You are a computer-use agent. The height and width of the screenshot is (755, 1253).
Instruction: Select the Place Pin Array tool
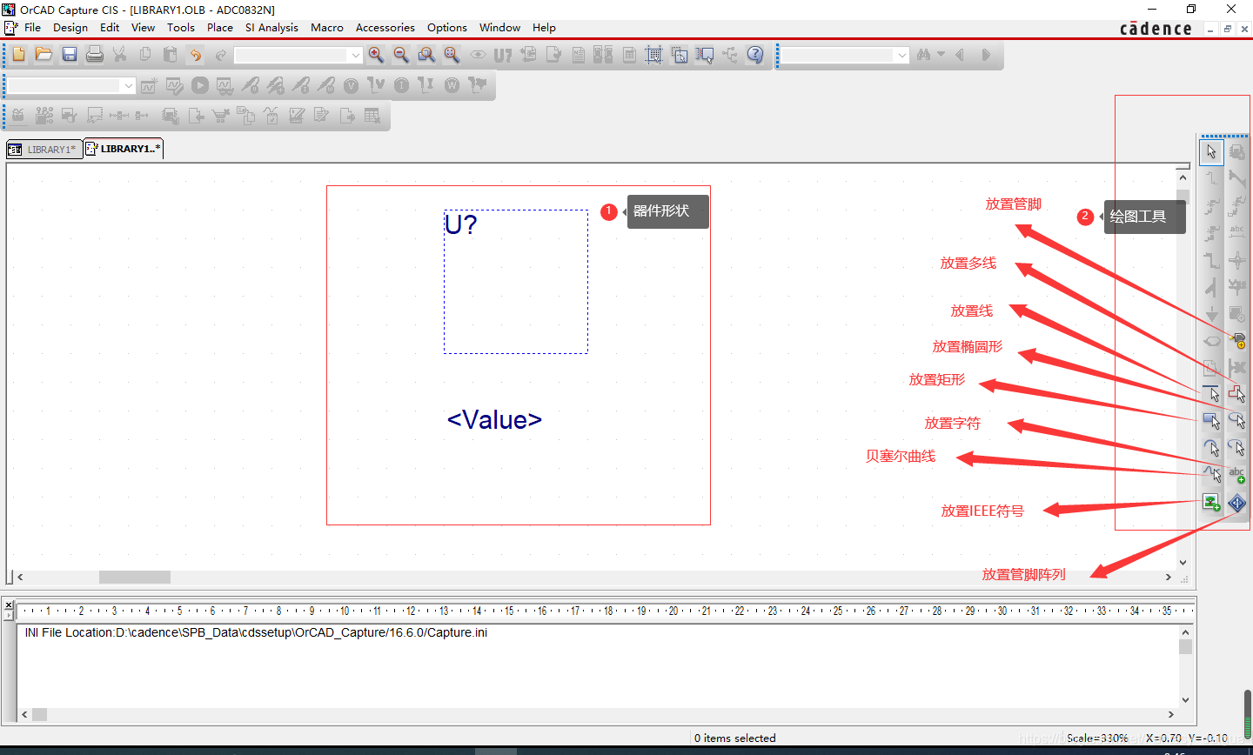1236,503
